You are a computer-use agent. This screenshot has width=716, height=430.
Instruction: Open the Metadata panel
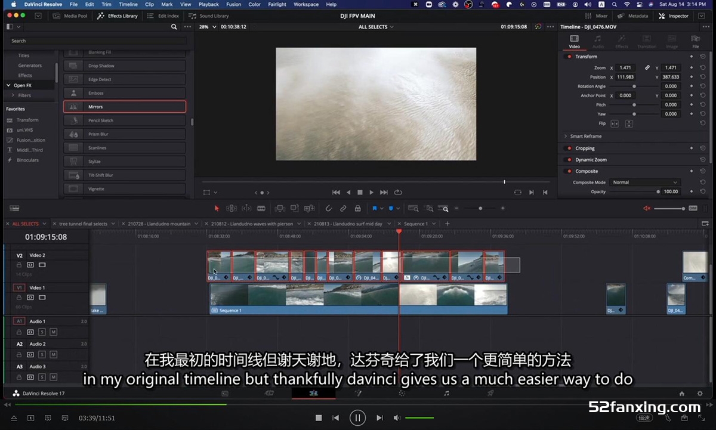[633, 16]
